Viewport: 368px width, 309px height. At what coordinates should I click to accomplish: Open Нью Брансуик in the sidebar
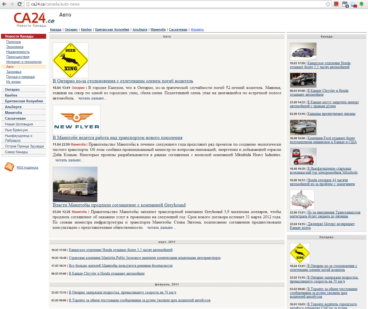pyautogui.click(x=16, y=130)
